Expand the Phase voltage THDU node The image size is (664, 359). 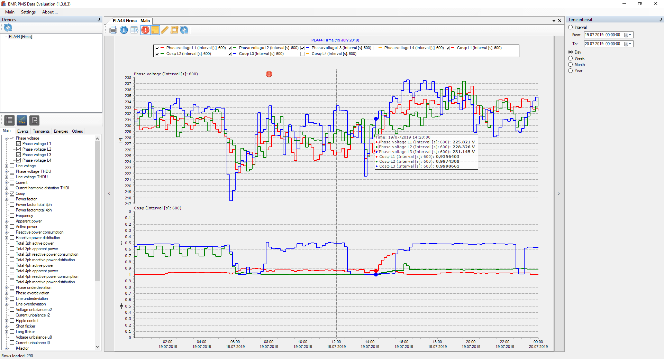click(x=6, y=171)
